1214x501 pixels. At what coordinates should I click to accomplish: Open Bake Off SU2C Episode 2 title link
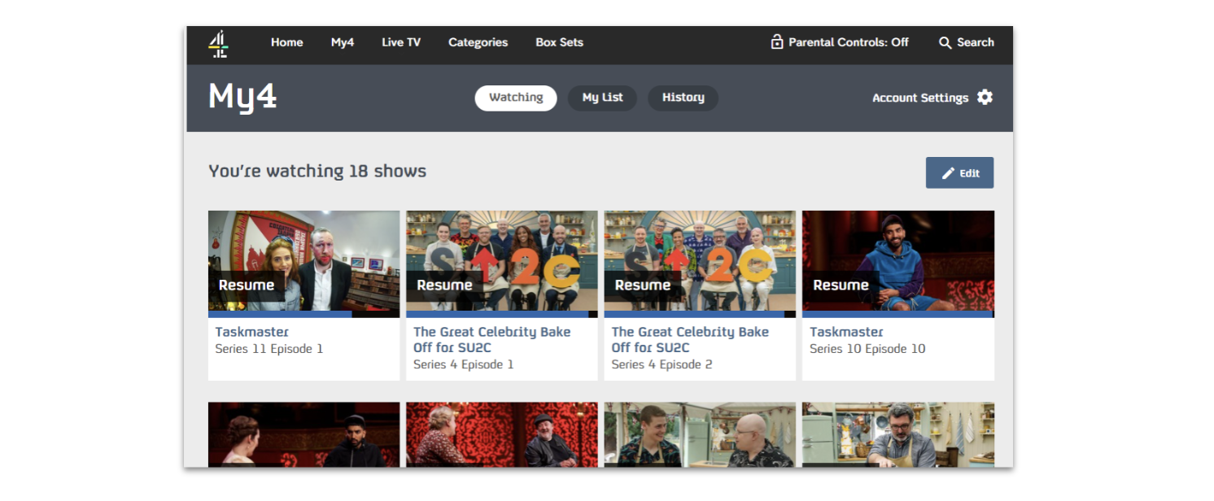[x=690, y=340]
